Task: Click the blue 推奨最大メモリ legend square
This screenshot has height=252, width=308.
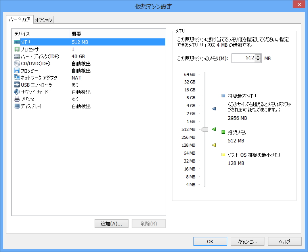Action: point(223,96)
